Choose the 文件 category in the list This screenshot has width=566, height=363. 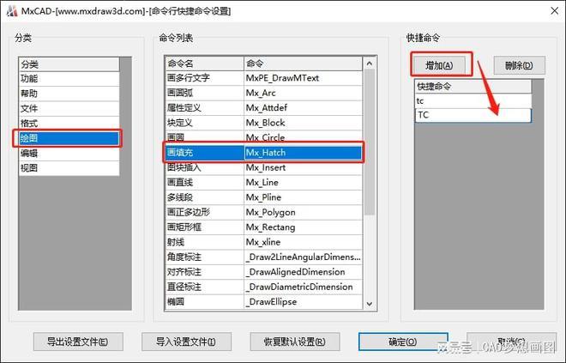[69, 108]
